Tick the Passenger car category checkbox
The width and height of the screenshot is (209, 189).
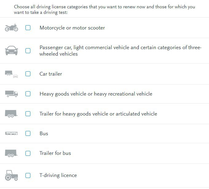click(28, 51)
